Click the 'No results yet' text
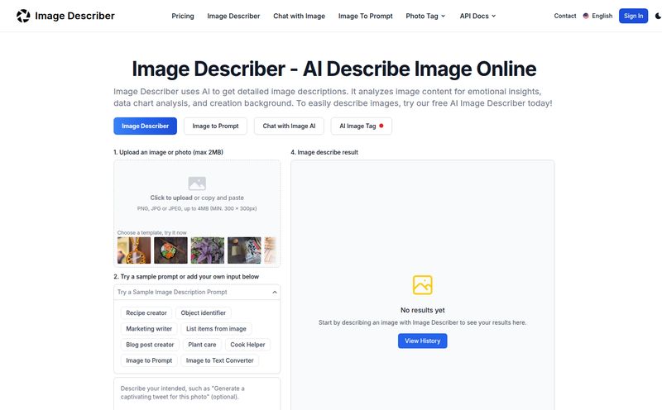This screenshot has height=410, width=662. 423,310
